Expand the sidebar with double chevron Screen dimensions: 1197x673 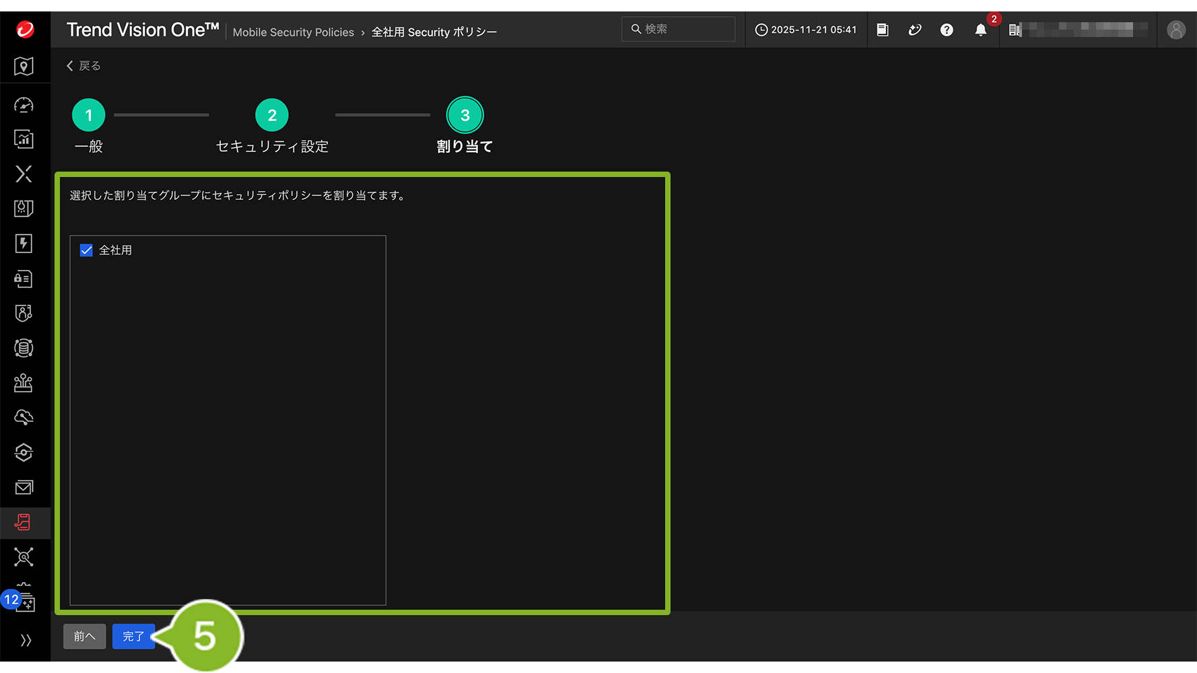point(26,640)
